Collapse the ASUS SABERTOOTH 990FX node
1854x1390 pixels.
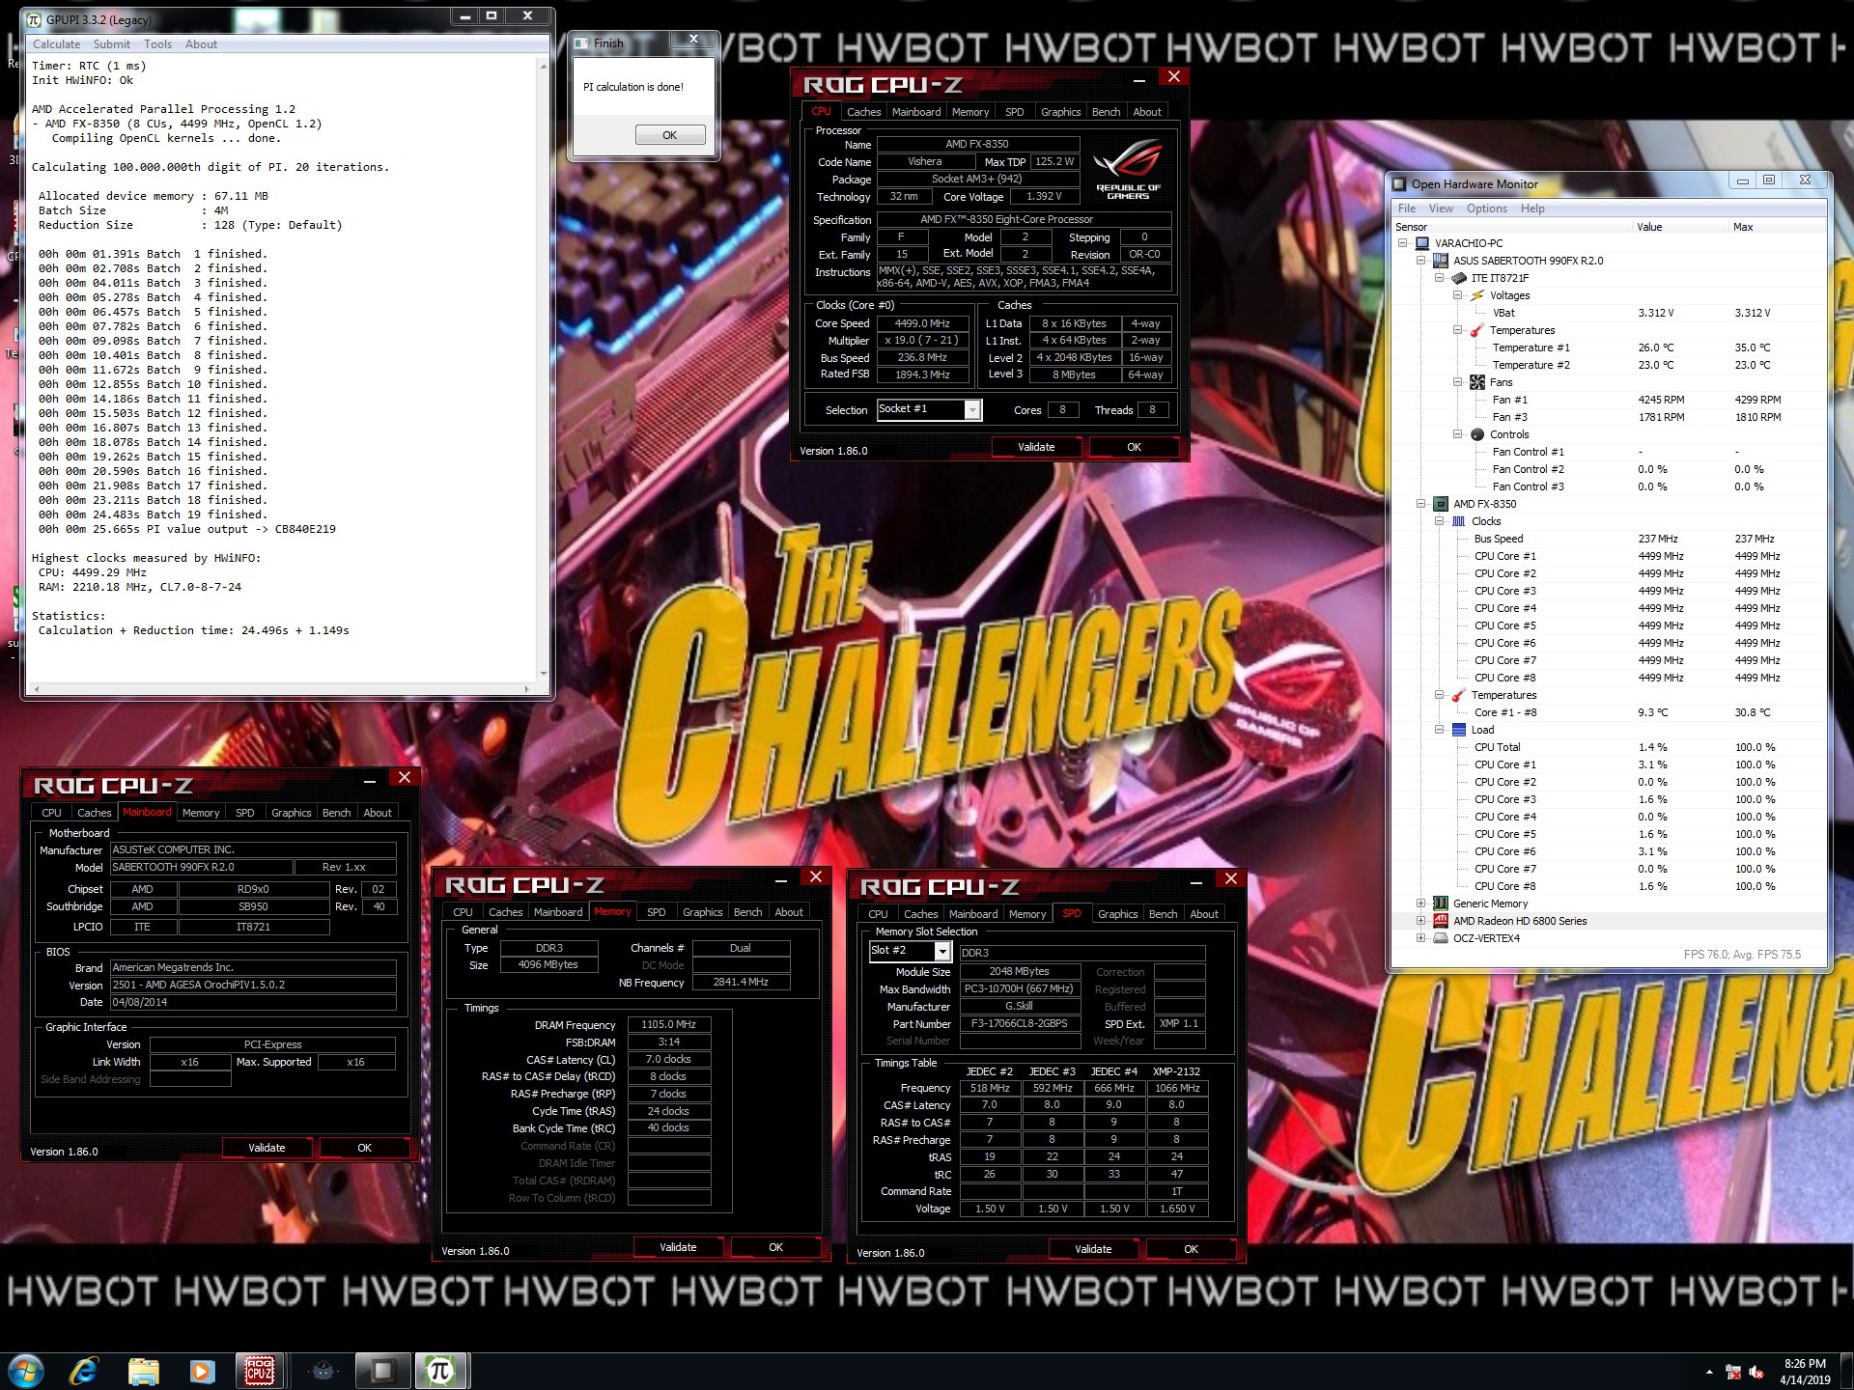click(1420, 261)
